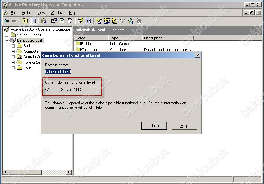Viewport: 264px width, 184px height.
Task: Expand the ForeignSecurityPrincipals tree node
Action: [x=13, y=62]
